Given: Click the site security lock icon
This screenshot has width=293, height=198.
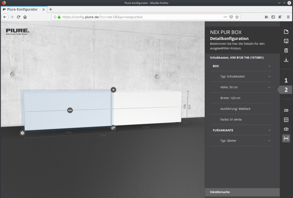Looking at the screenshot, I should [59, 17].
